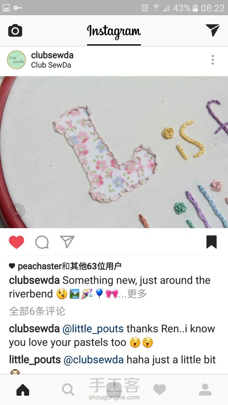The width and height of the screenshot is (228, 405).
Task: Expand caption with 更多 link
Action: (x=137, y=294)
